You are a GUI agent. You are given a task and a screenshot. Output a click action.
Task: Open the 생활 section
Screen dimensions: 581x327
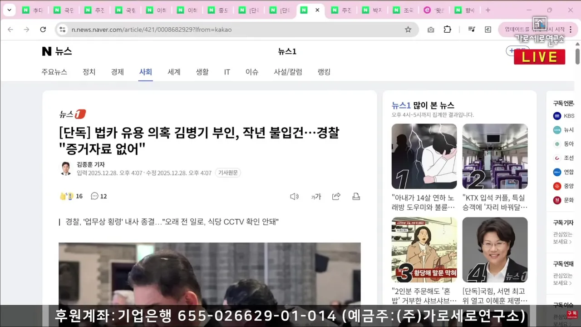click(202, 72)
